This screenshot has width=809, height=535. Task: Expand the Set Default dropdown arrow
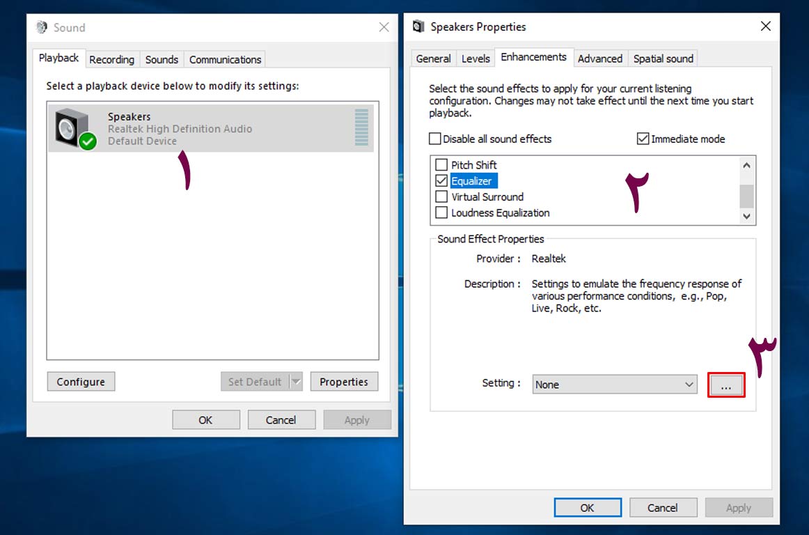click(x=296, y=382)
